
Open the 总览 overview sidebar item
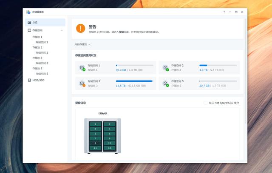tap(45, 23)
